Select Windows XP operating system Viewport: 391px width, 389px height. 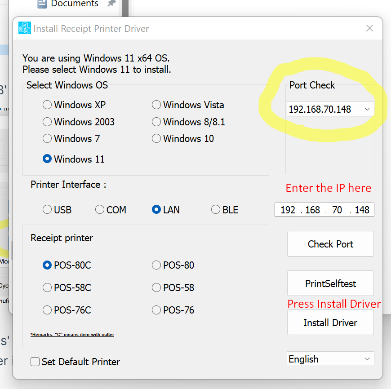pos(47,105)
